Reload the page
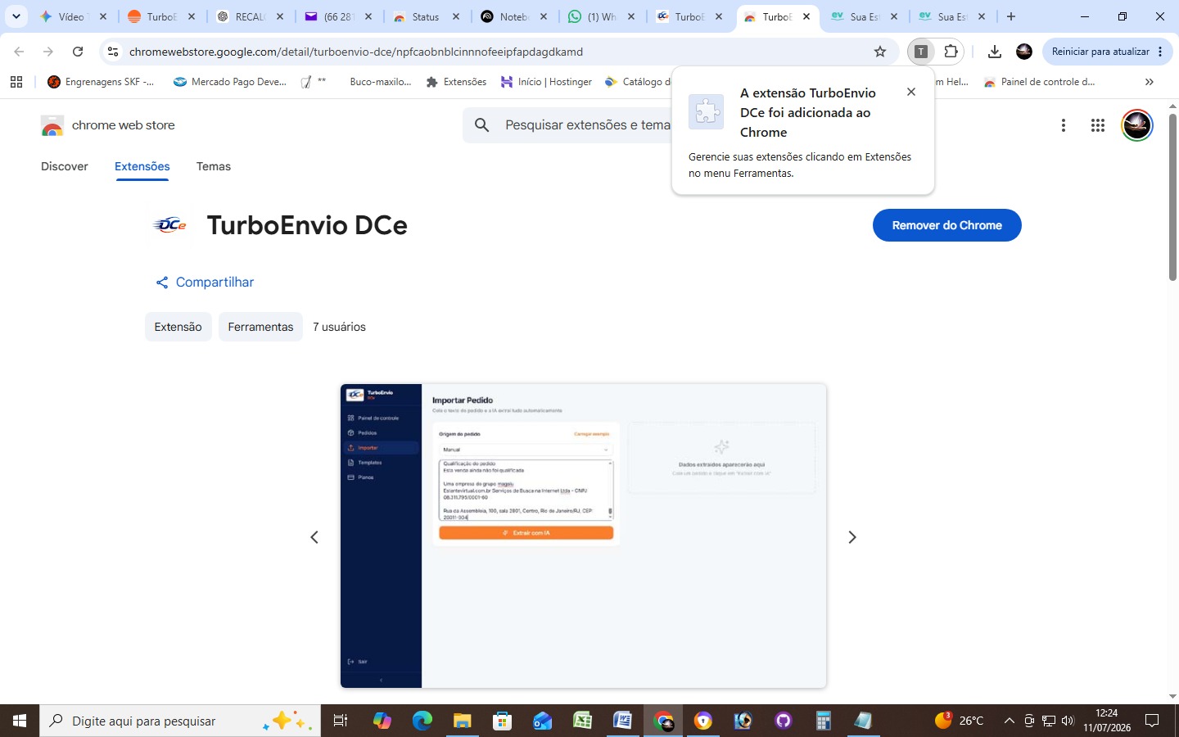The image size is (1179, 737). [x=78, y=52]
